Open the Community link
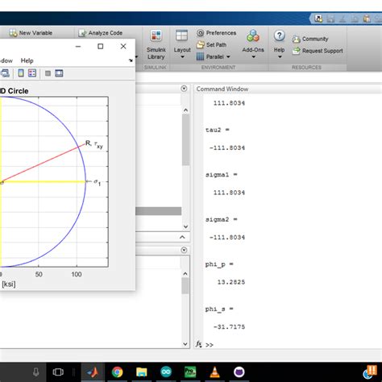The image size is (382, 382). [310, 39]
